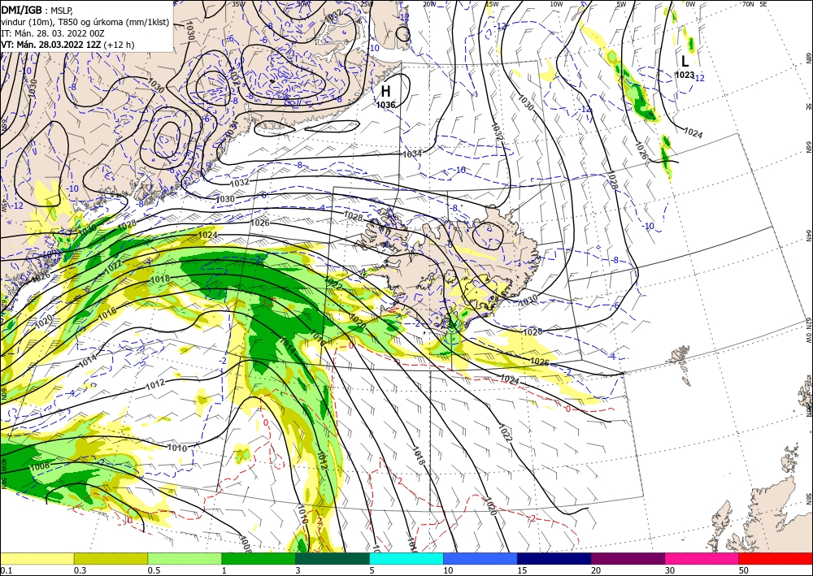Click the '1' legend value
Image resolution: width=813 pixels, height=576 pixels.
pos(224,570)
